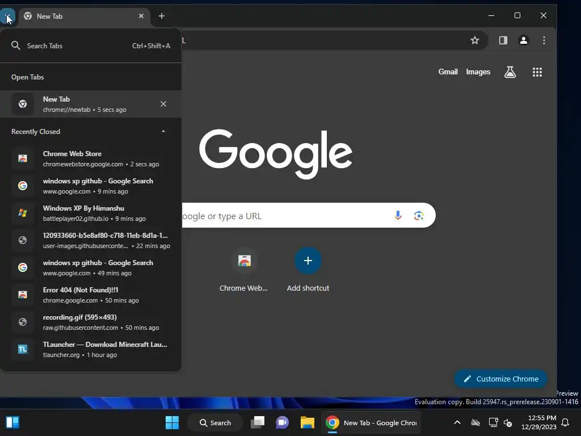Click the magnifier icon in Search Tabs
This screenshot has width=581, height=436.
15,45
